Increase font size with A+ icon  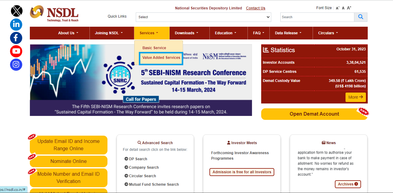click(x=349, y=8)
